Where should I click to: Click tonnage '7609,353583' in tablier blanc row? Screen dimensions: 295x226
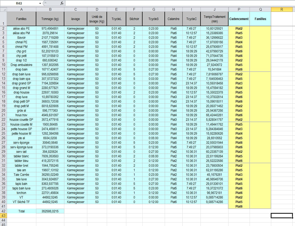pos(50,156)
